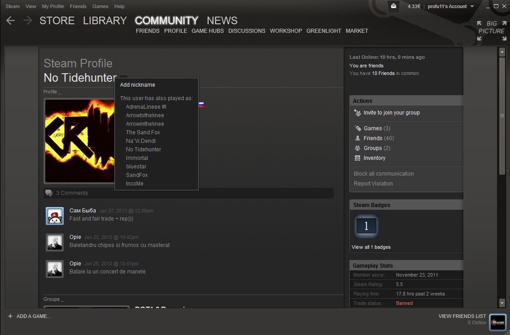Click the scrollbar down arrow
Screen dimensions: 510x335
[502, 303]
